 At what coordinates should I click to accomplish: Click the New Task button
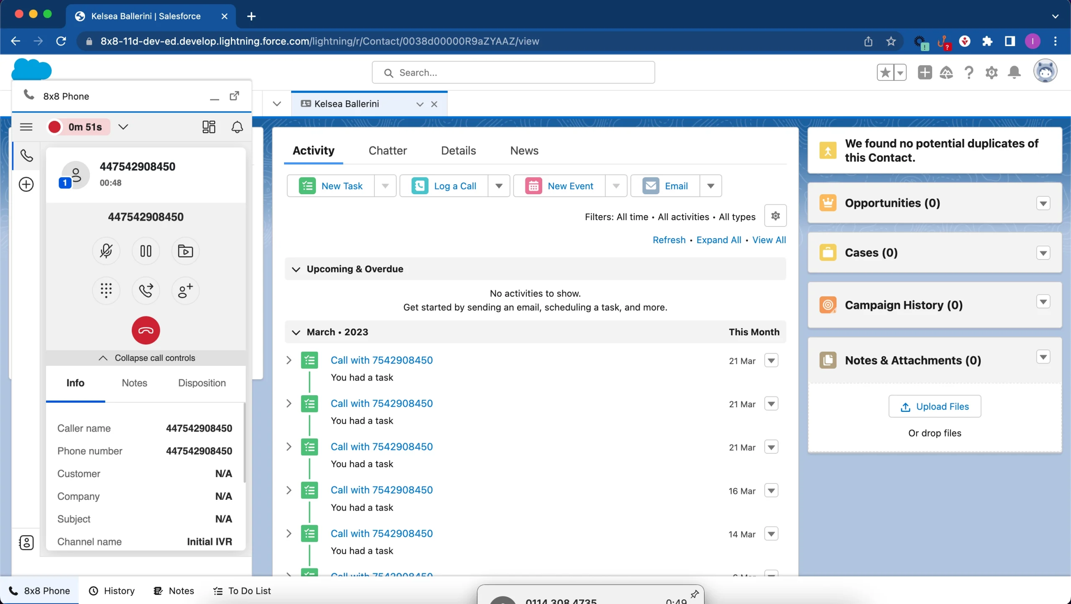(331, 186)
